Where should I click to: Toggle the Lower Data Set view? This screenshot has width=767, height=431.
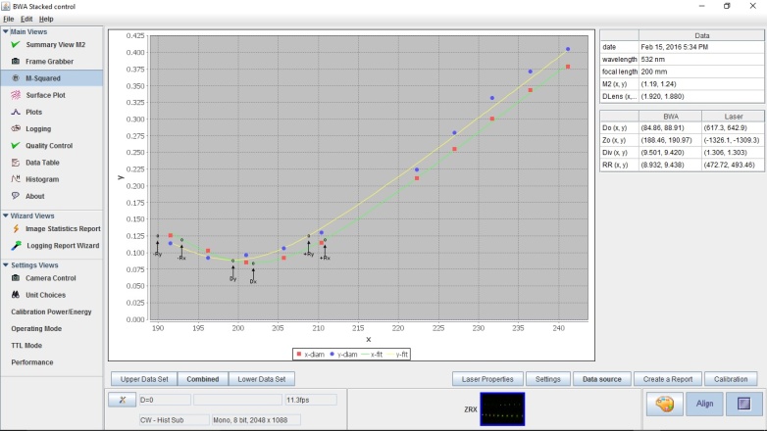(x=262, y=379)
